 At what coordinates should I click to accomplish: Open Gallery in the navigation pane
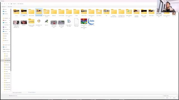[x=5, y=12]
